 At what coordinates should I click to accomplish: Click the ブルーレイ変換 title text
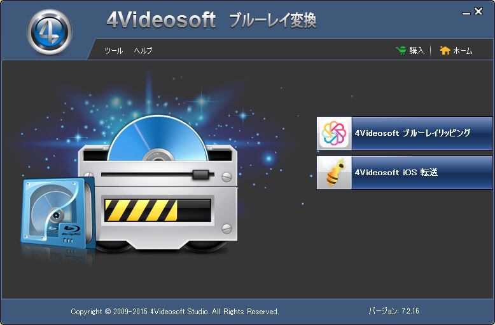[272, 21]
